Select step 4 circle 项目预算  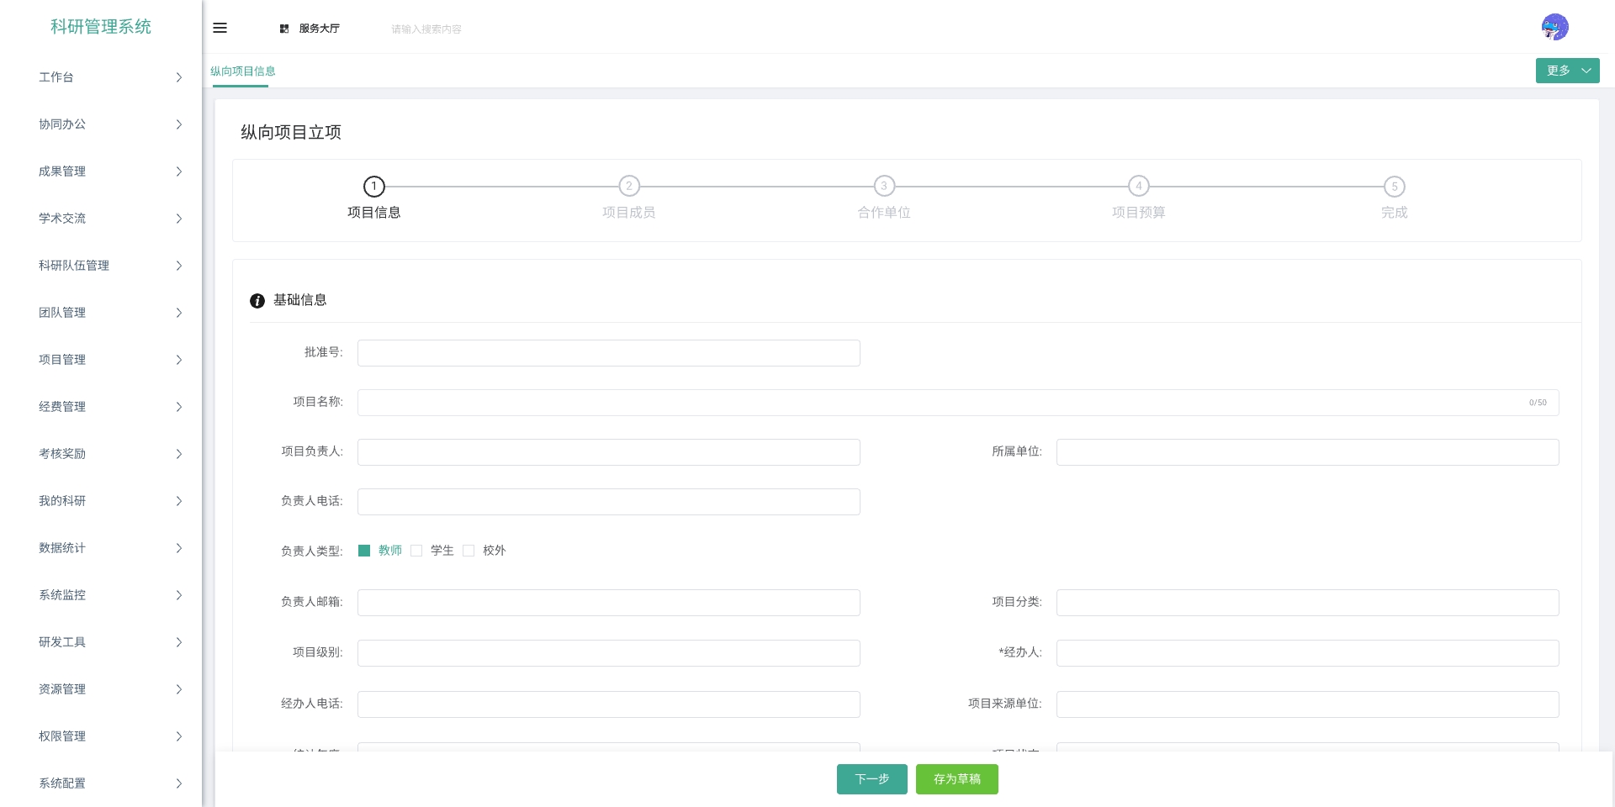tap(1139, 186)
